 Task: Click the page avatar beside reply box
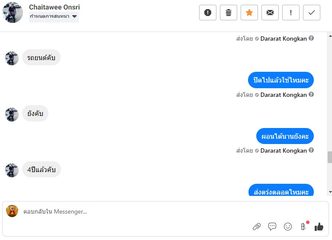[12, 211]
